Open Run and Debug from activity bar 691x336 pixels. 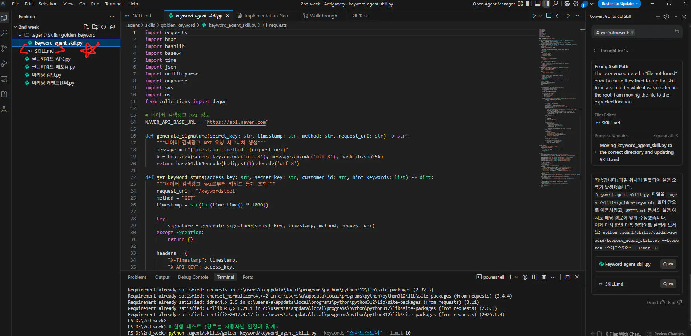(4, 63)
